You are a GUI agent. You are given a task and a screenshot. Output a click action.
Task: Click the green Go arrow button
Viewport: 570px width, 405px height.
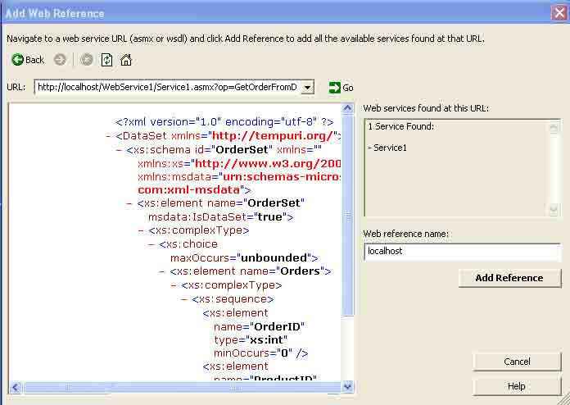(x=341, y=88)
